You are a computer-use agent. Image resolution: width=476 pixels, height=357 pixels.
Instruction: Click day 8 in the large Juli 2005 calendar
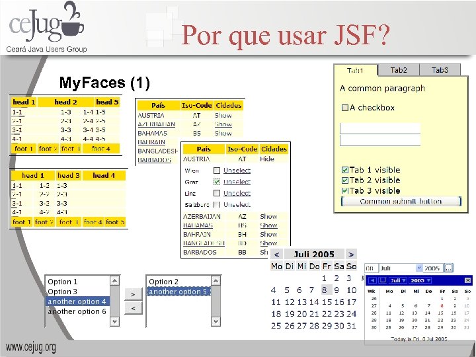pyautogui.click(x=325, y=290)
